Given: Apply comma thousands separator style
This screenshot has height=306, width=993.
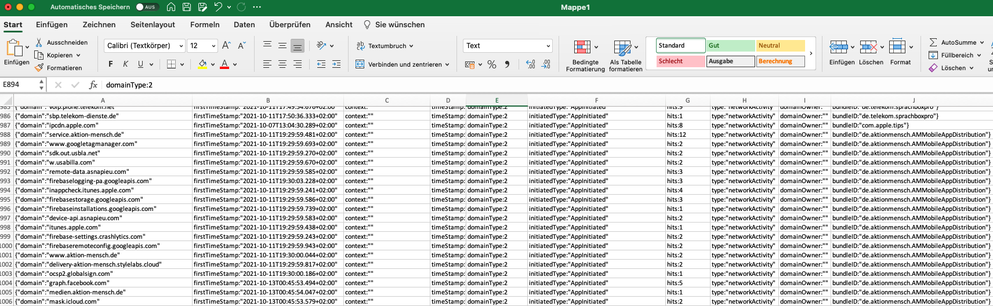Looking at the screenshot, I should pos(508,64).
